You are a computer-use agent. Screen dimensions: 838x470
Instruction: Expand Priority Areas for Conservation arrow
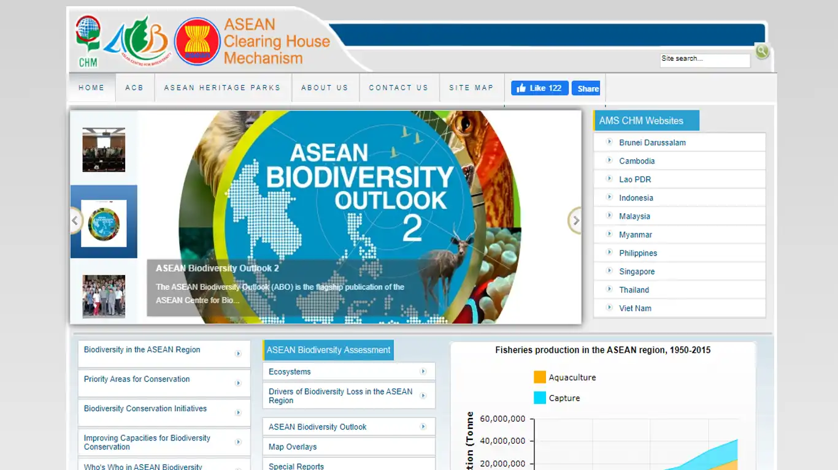[238, 383]
